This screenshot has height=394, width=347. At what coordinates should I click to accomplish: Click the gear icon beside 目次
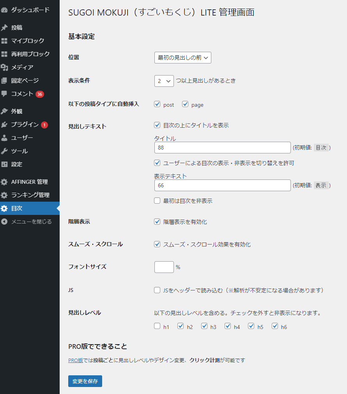(x=4, y=208)
